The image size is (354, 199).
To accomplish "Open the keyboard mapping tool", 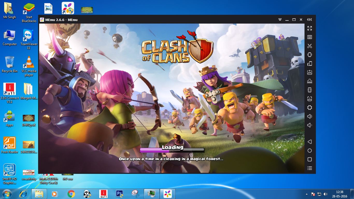I will [310, 37].
